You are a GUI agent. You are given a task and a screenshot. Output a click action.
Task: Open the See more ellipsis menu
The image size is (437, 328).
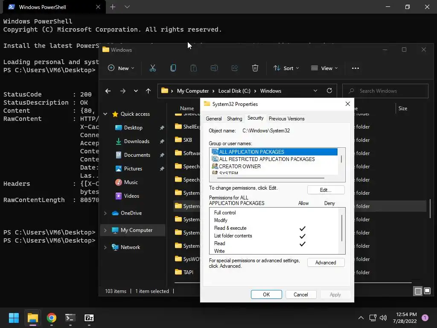point(355,68)
